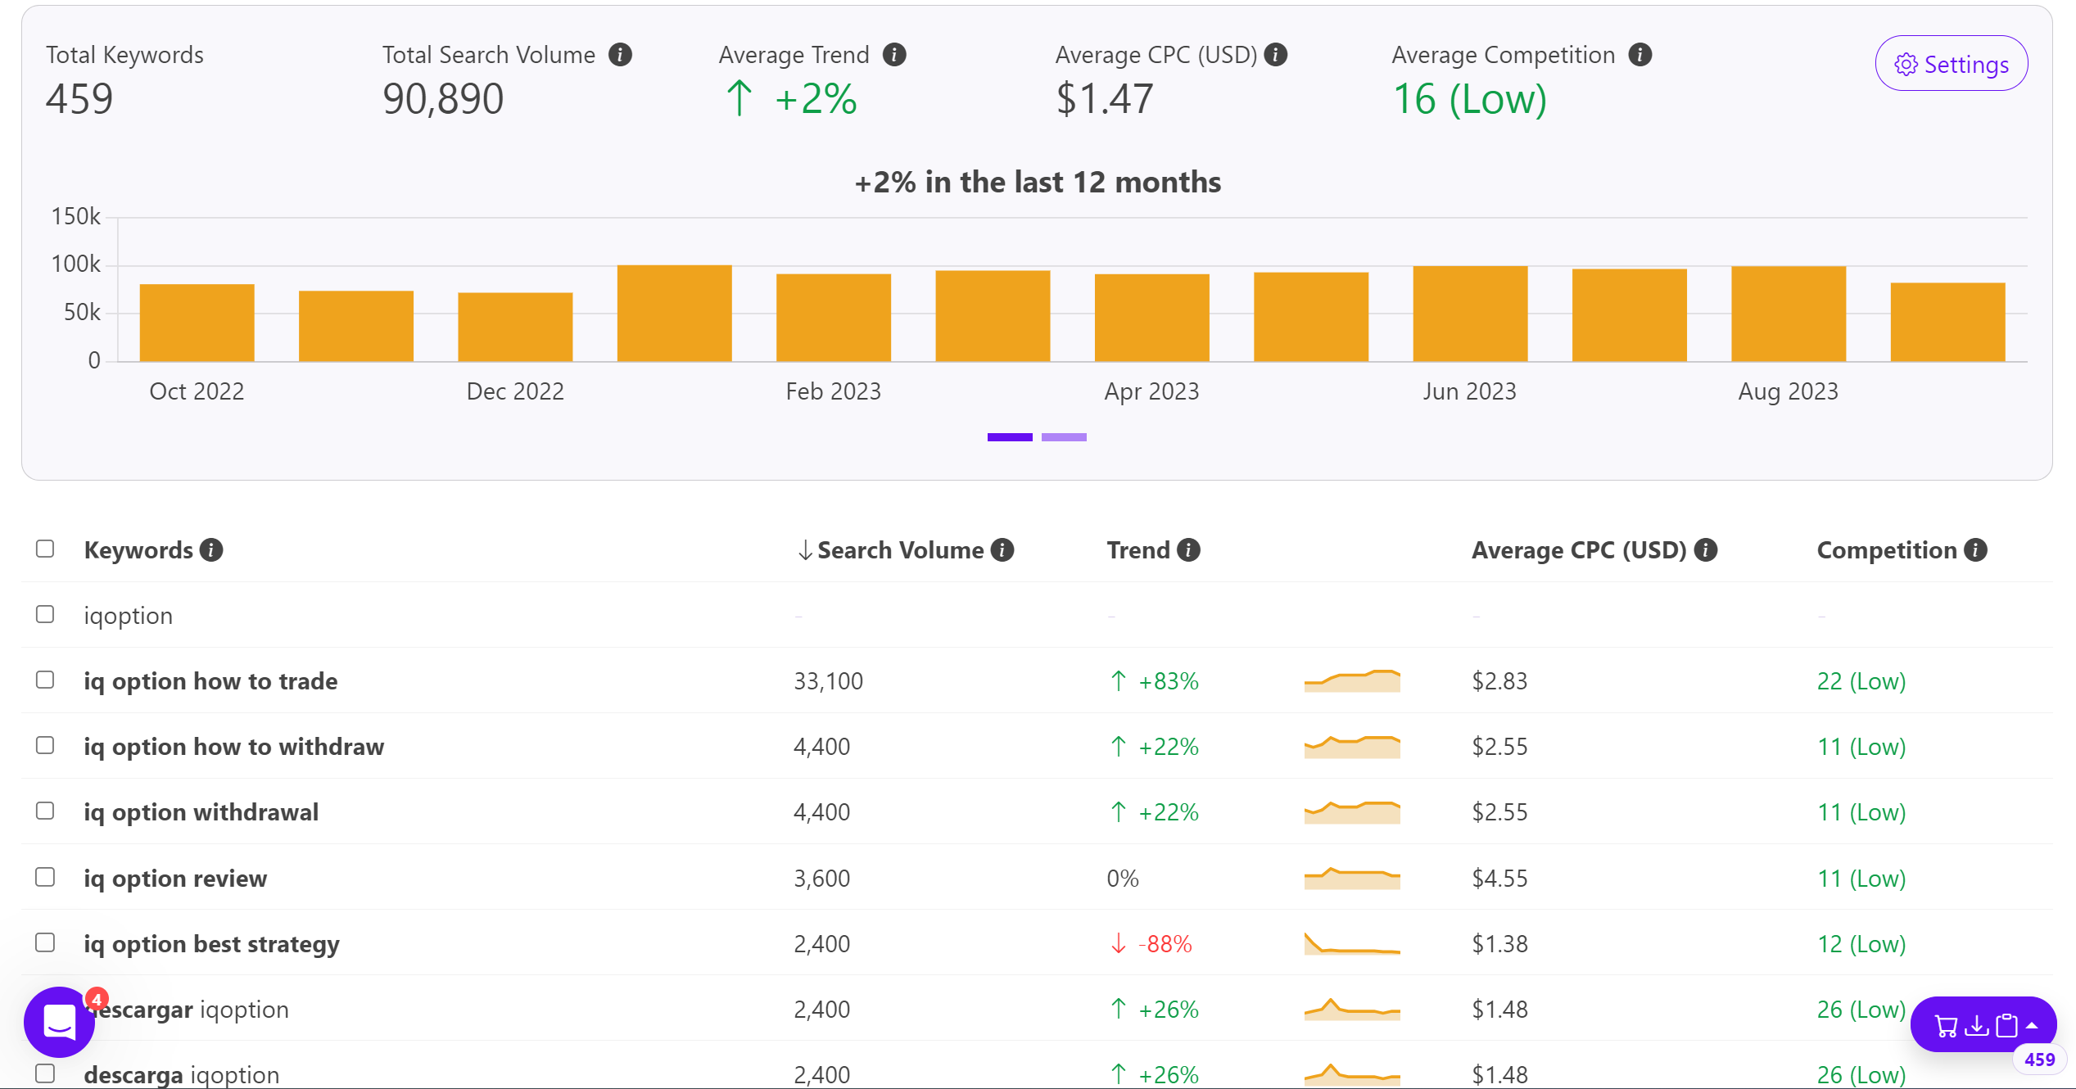Check iq option withdrawal row
Image resolution: width=2076 pixels, height=1089 pixels.
click(45, 811)
